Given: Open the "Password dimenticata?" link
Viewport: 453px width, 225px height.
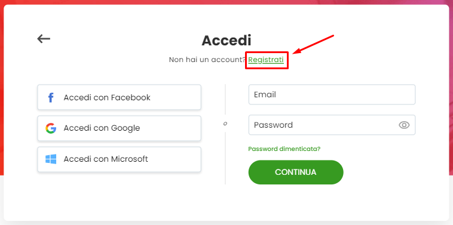Looking at the screenshot, I should coord(284,149).
